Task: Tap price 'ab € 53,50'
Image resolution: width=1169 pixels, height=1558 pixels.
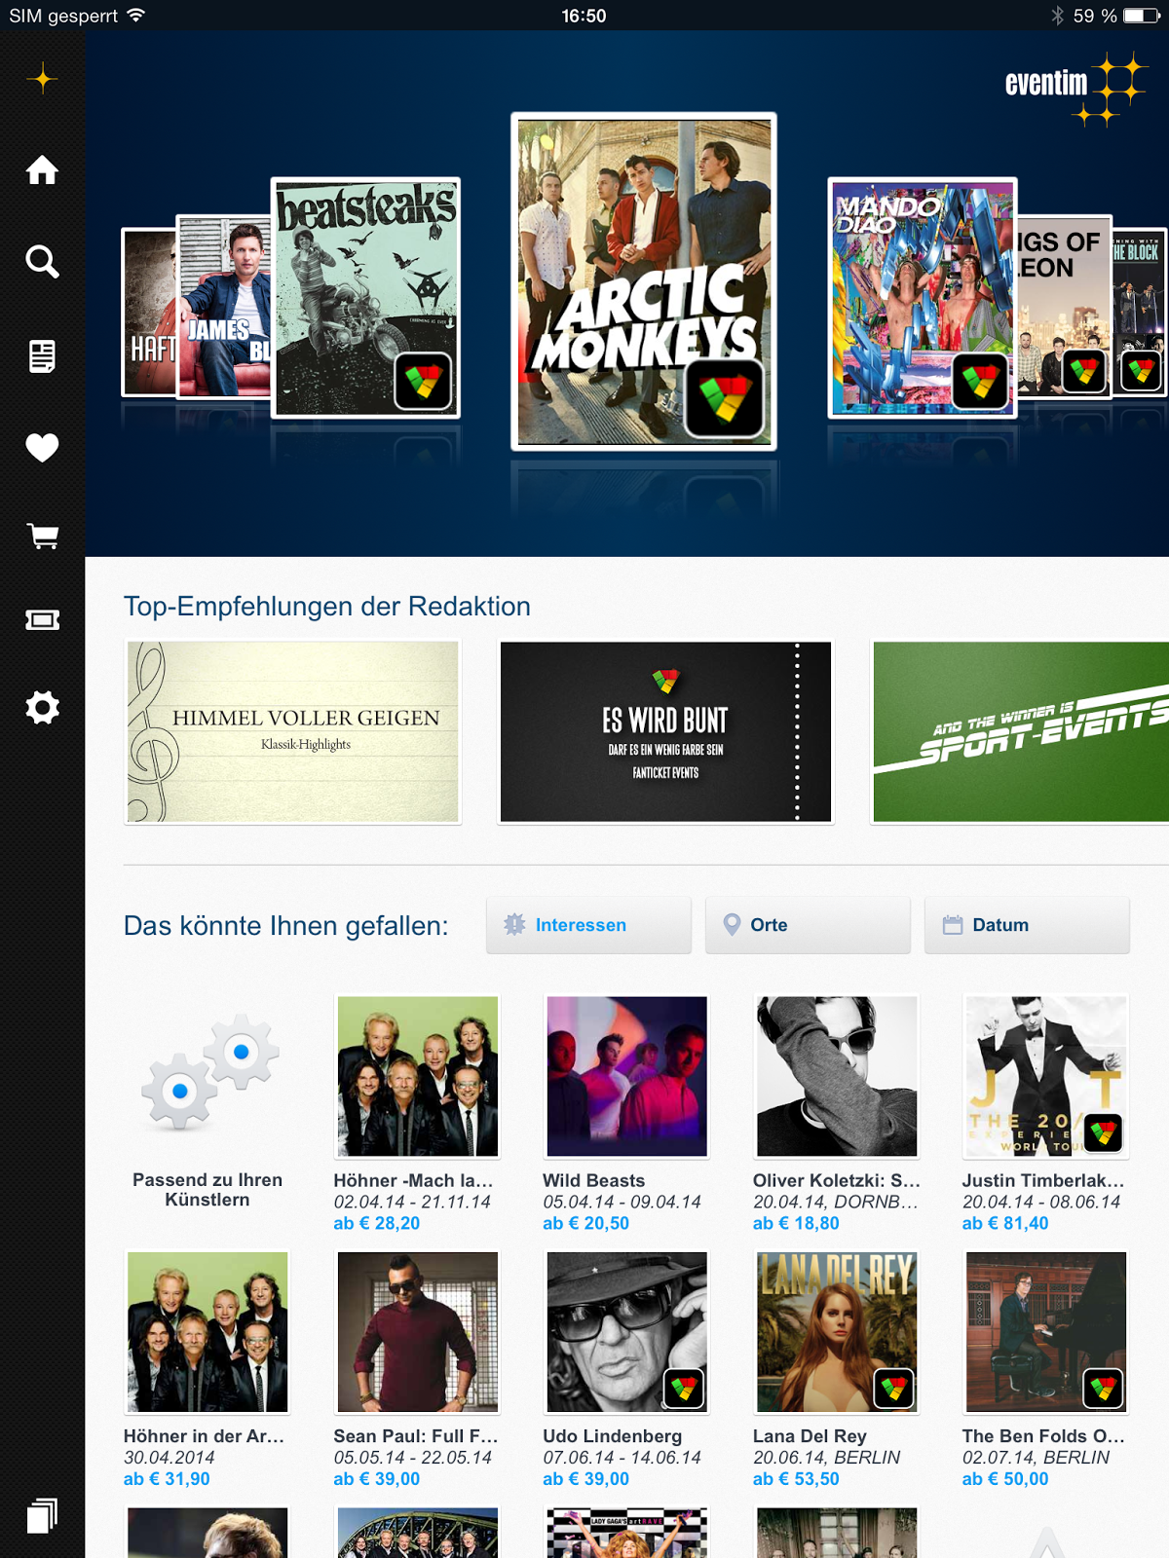Action: (796, 1479)
